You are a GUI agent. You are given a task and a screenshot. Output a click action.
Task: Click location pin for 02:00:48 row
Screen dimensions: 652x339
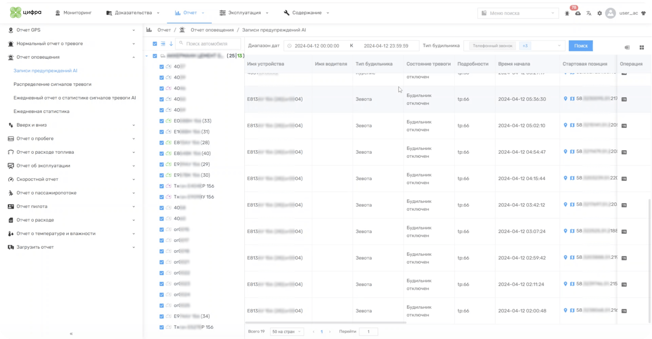pyautogui.click(x=565, y=310)
